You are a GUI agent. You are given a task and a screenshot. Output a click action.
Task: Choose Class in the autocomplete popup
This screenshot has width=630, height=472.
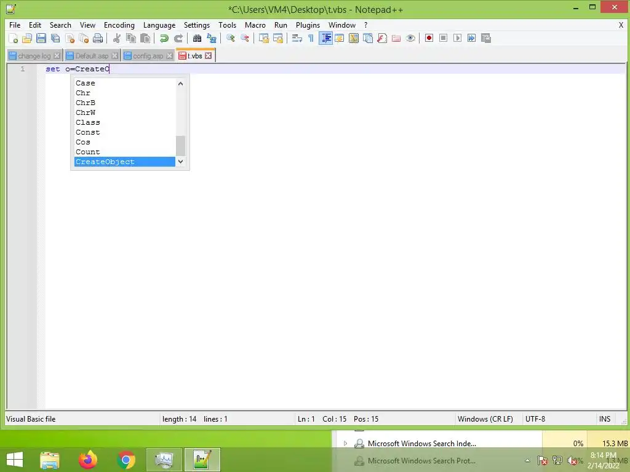[x=125, y=122]
